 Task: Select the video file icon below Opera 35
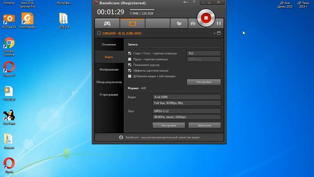point(9,93)
